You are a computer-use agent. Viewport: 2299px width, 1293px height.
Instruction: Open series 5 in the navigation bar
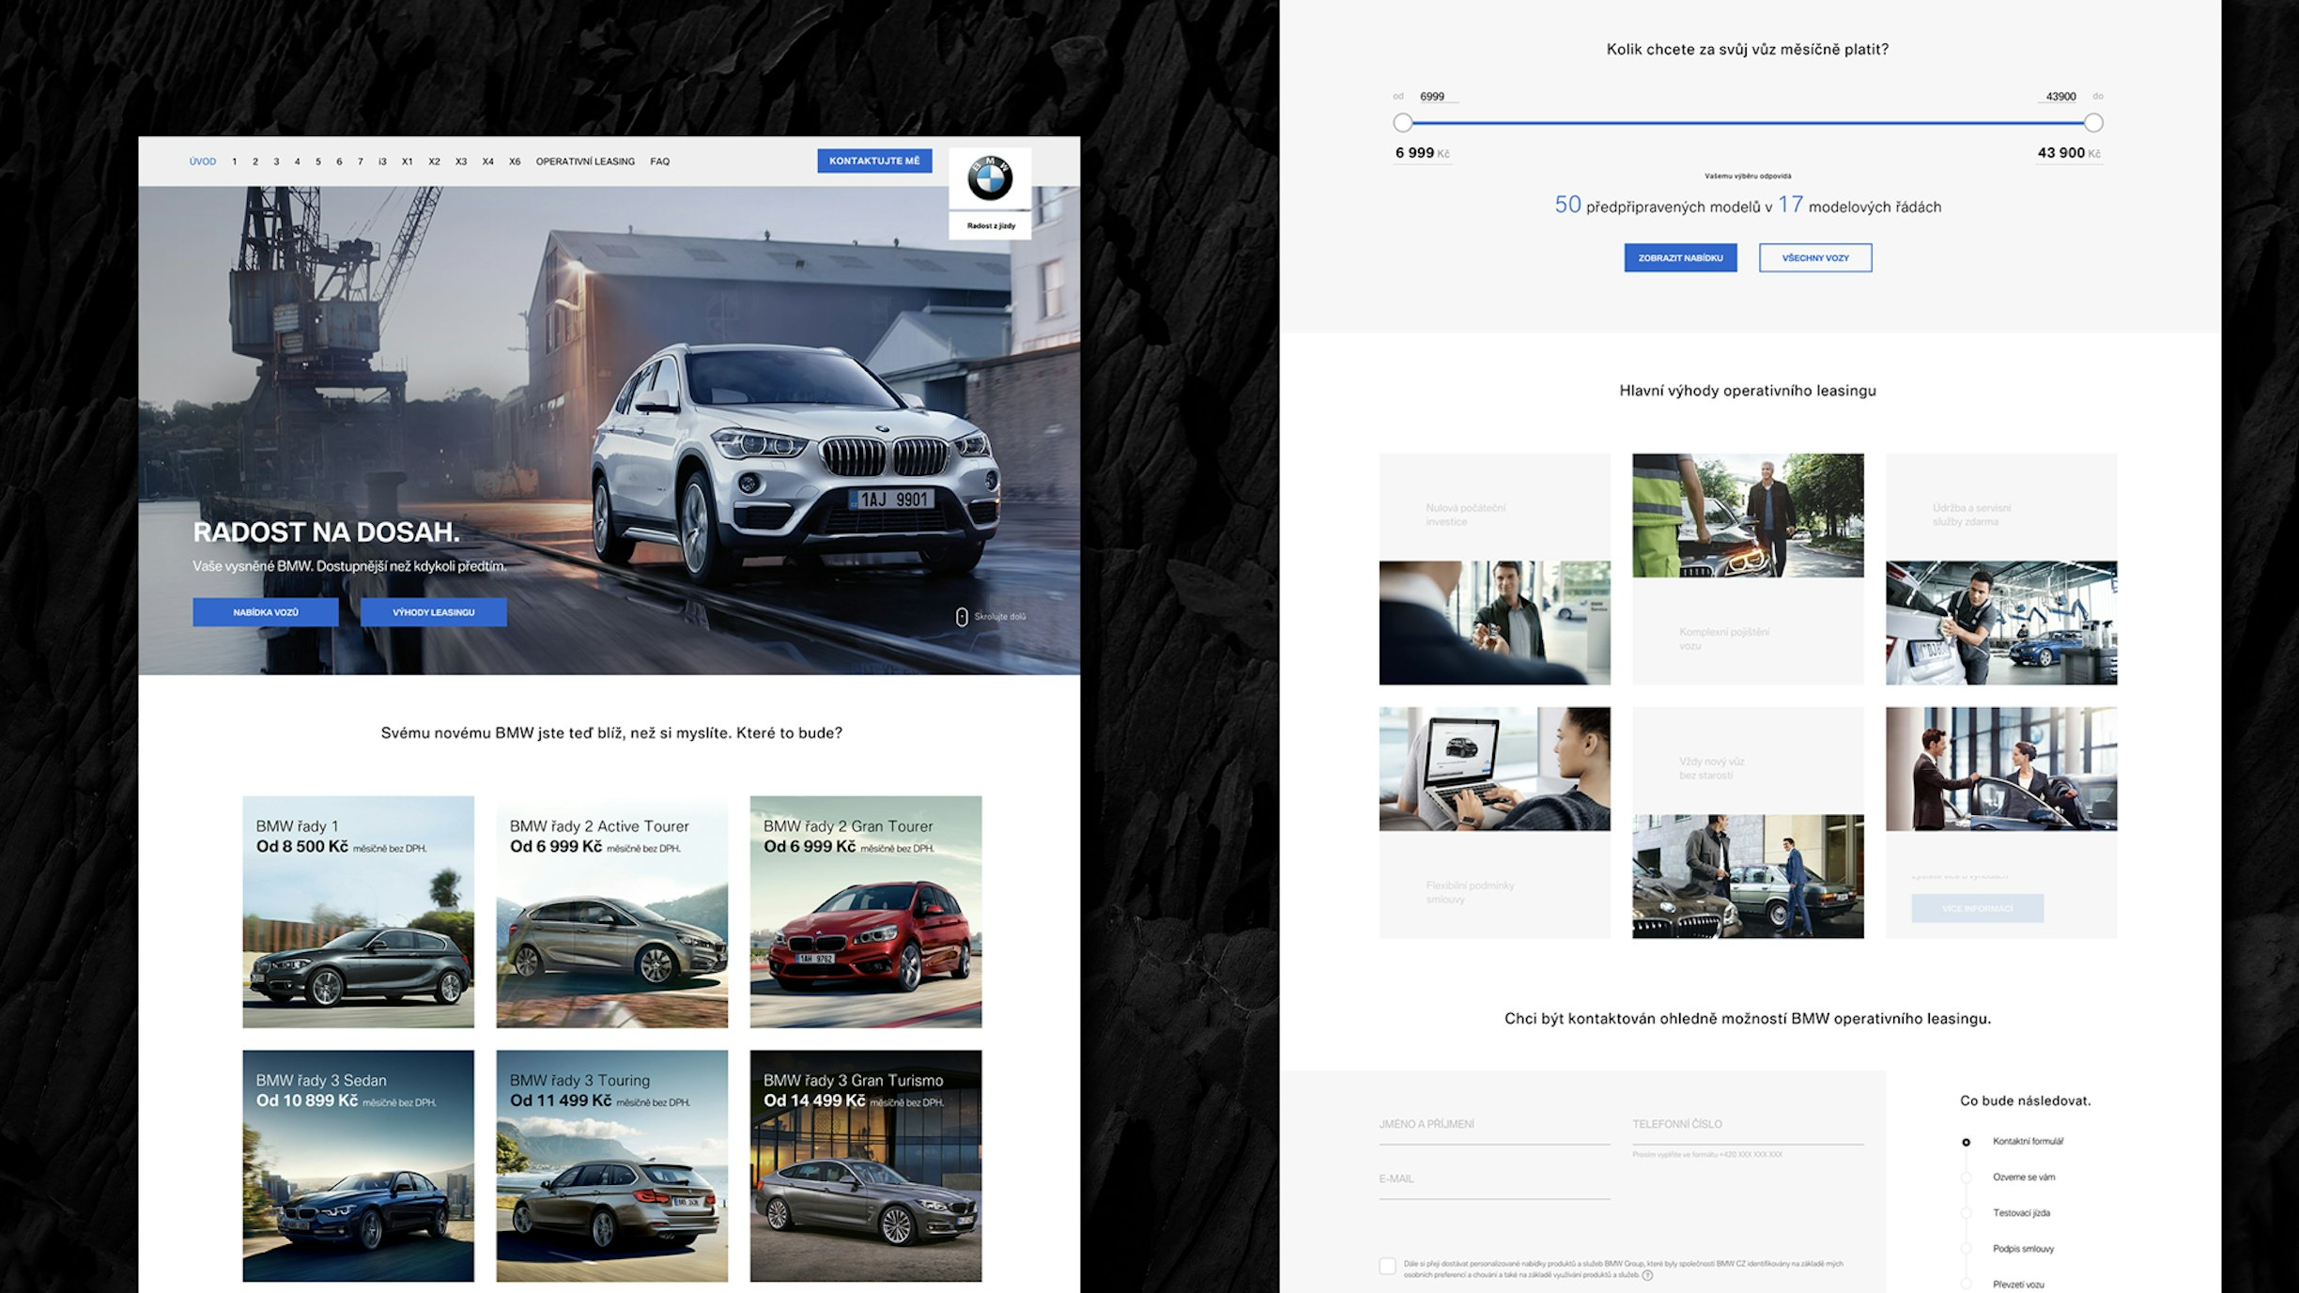(318, 162)
